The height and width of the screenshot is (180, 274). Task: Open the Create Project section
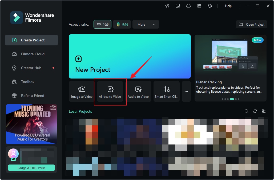click(31, 40)
